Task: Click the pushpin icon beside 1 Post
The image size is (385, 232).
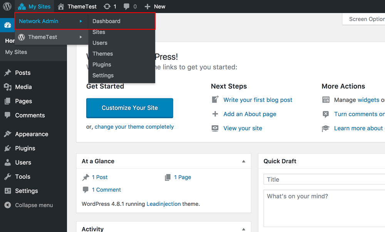Action: click(85, 177)
